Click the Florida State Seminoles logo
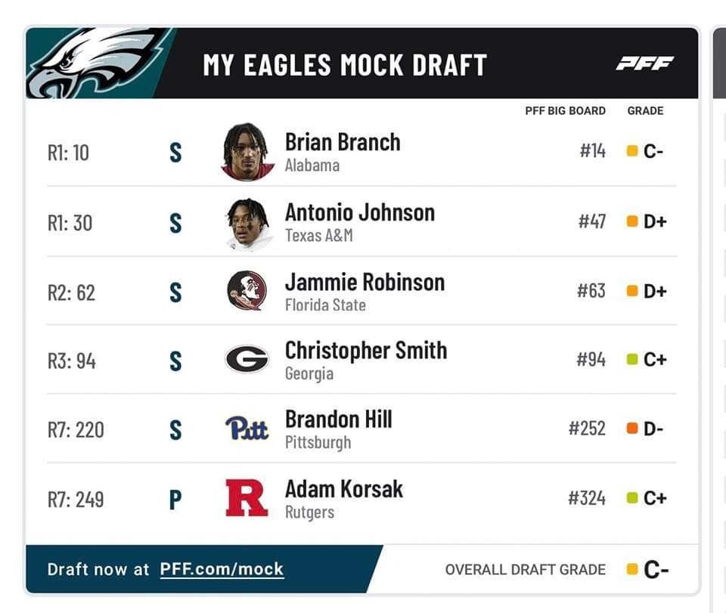 point(247,291)
